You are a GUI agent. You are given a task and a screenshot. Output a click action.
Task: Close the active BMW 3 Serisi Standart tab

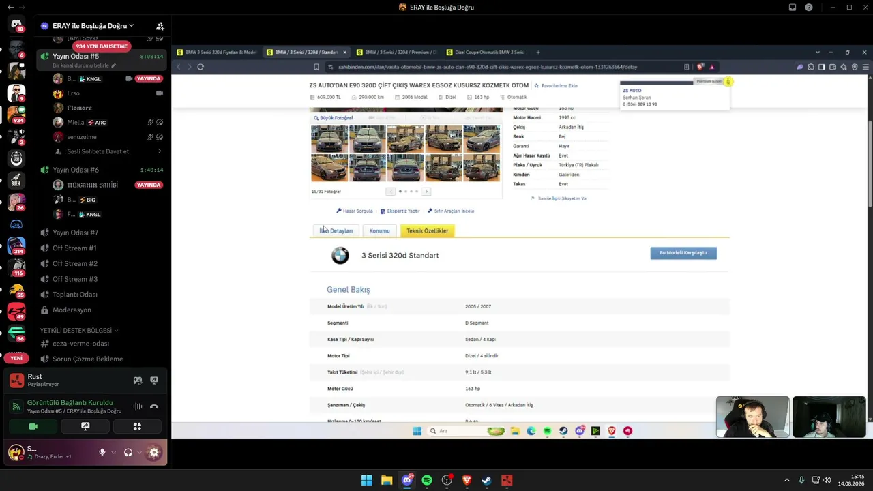coord(345,53)
